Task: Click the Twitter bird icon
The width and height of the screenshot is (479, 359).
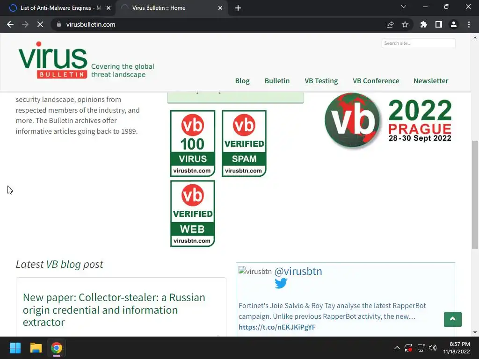Action: (281, 283)
